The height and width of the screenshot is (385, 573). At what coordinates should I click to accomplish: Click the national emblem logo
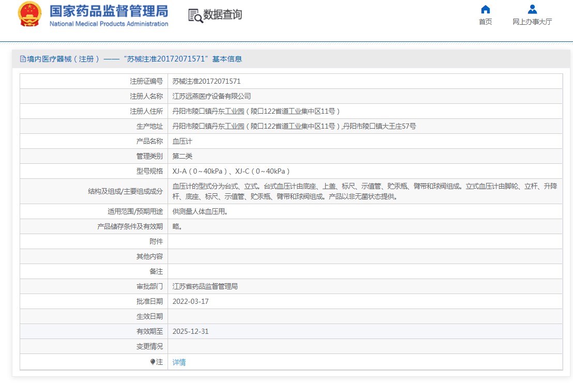29,14
